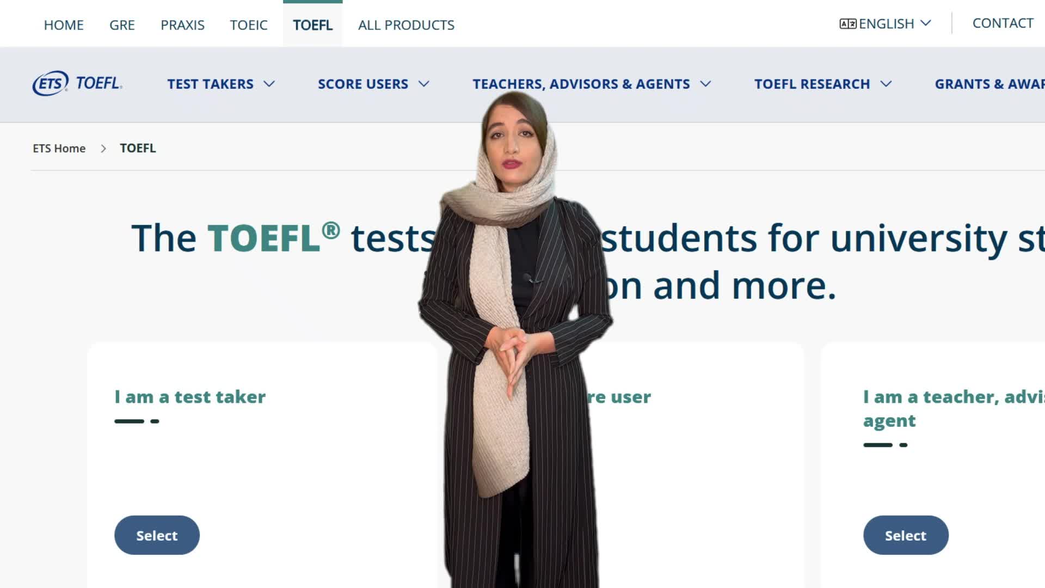Click the ETS TOEFL logo
The height and width of the screenshot is (588, 1045).
pos(77,83)
